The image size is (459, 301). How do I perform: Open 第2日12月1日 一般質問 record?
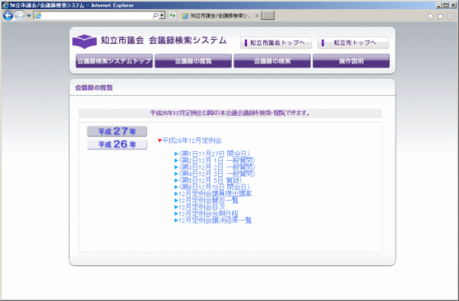[217, 160]
